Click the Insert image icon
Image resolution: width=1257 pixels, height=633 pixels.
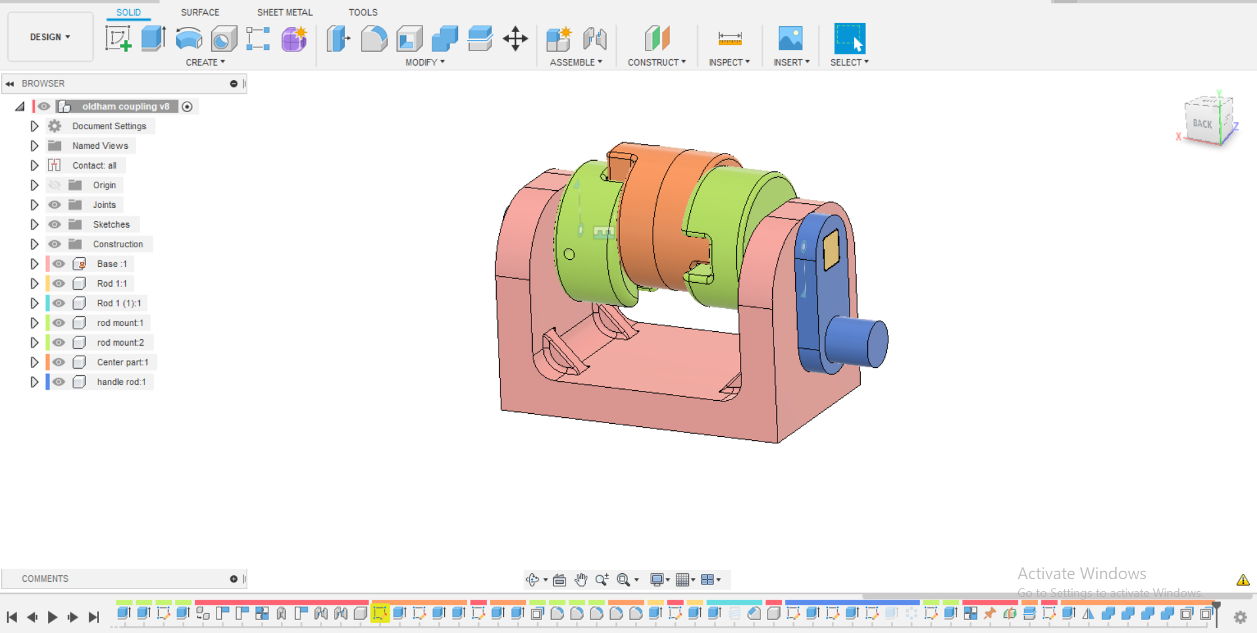pos(791,39)
